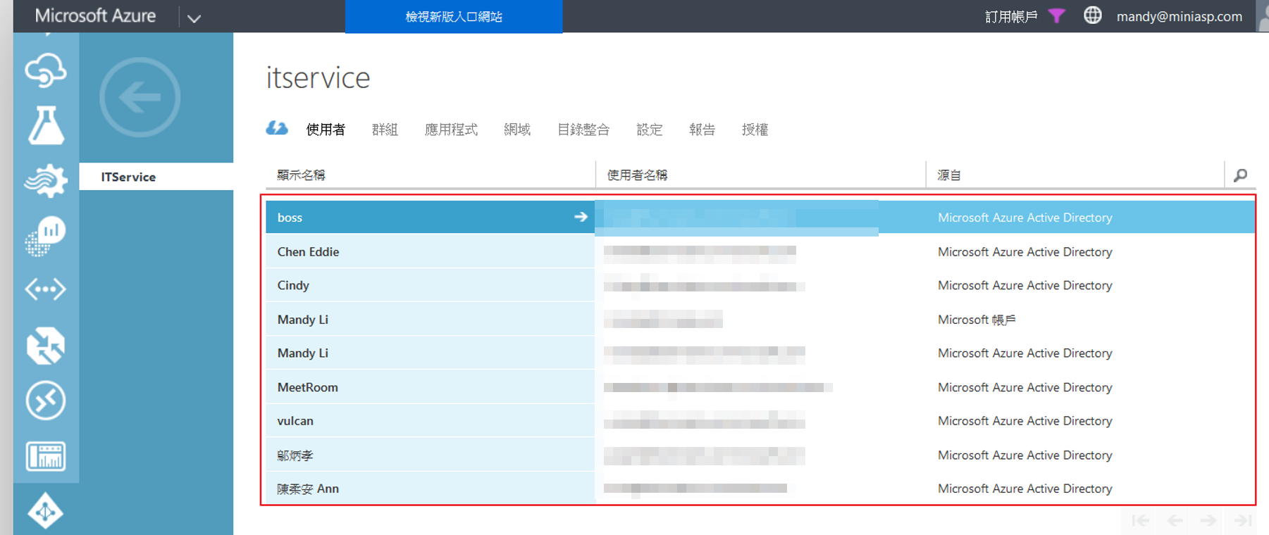1269x535 pixels.
Task: Click the search magnifier in table header
Action: point(1241,175)
